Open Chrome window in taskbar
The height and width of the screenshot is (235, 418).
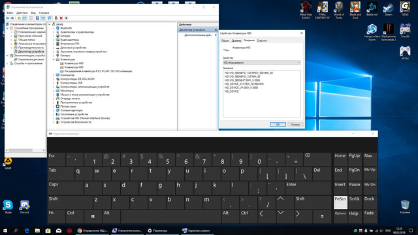(x=92, y=230)
